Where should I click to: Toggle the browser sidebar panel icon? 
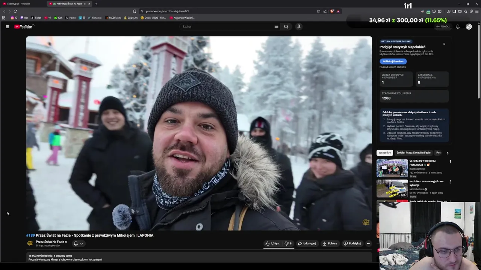pyautogui.click(x=454, y=11)
